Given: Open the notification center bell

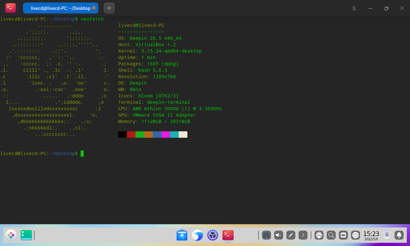Looking at the screenshot, I should click(x=399, y=235).
